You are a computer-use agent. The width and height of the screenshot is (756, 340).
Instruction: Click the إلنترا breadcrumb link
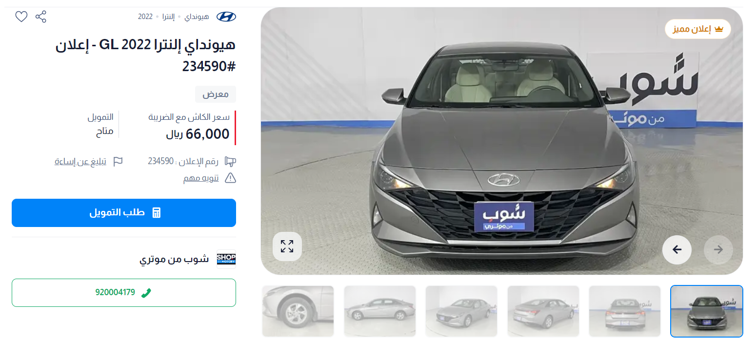(167, 17)
